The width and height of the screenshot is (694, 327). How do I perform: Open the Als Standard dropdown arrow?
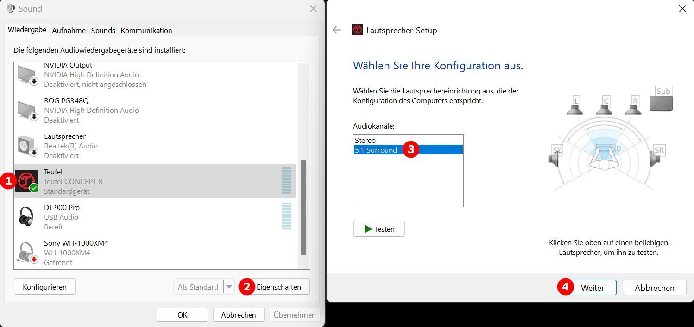229,287
